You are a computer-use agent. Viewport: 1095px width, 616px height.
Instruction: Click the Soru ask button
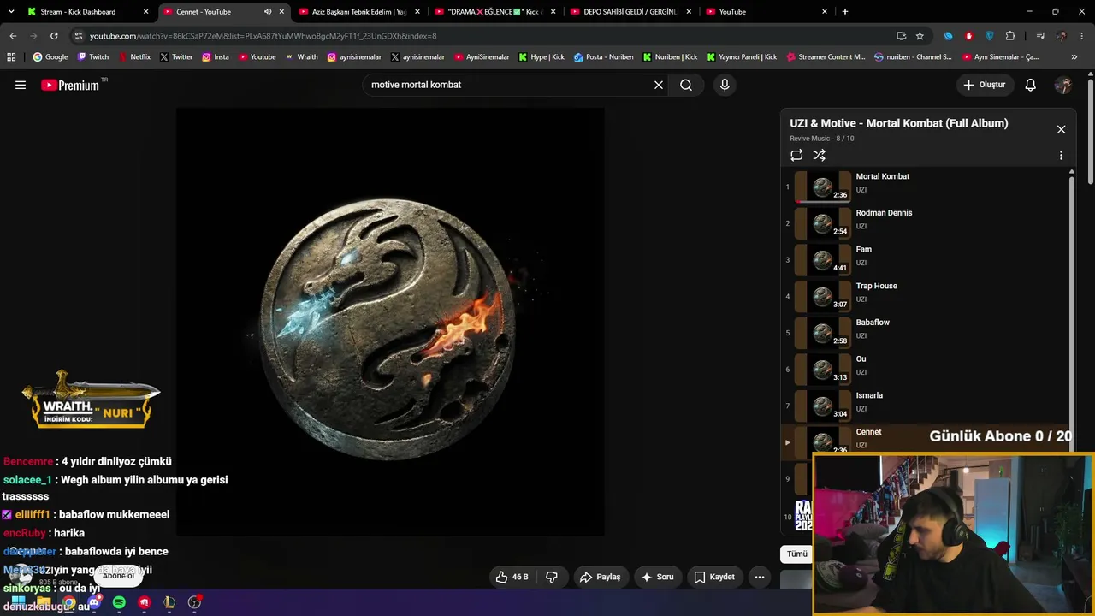[x=658, y=577]
